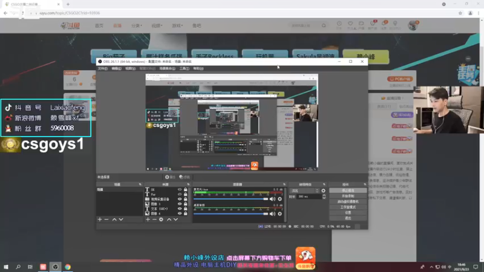
Task: Add a new source with the plus icon in sources panel
Action: pos(148,219)
